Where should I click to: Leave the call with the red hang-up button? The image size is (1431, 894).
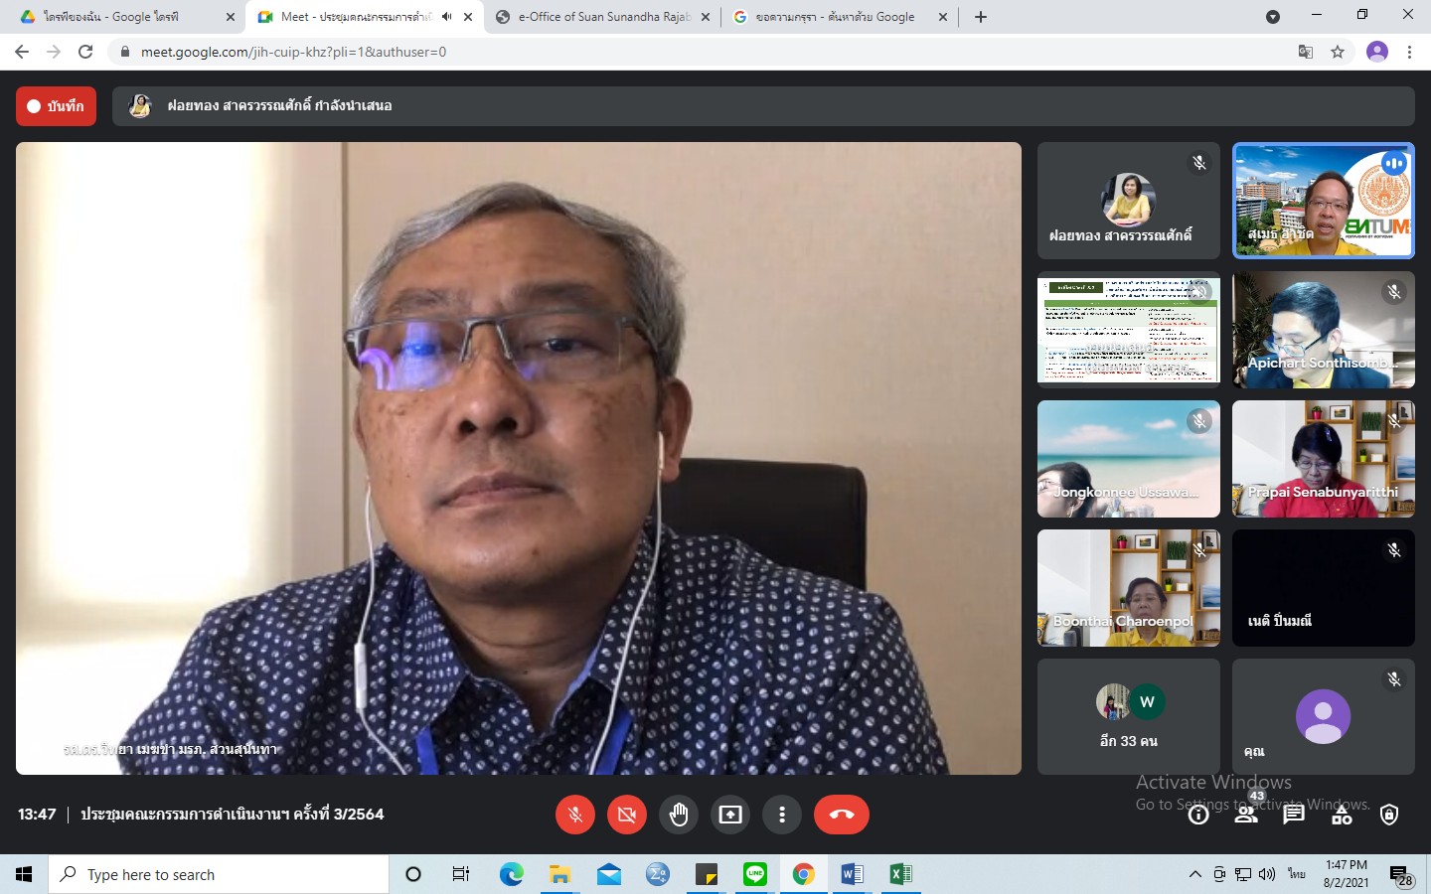[x=841, y=815]
